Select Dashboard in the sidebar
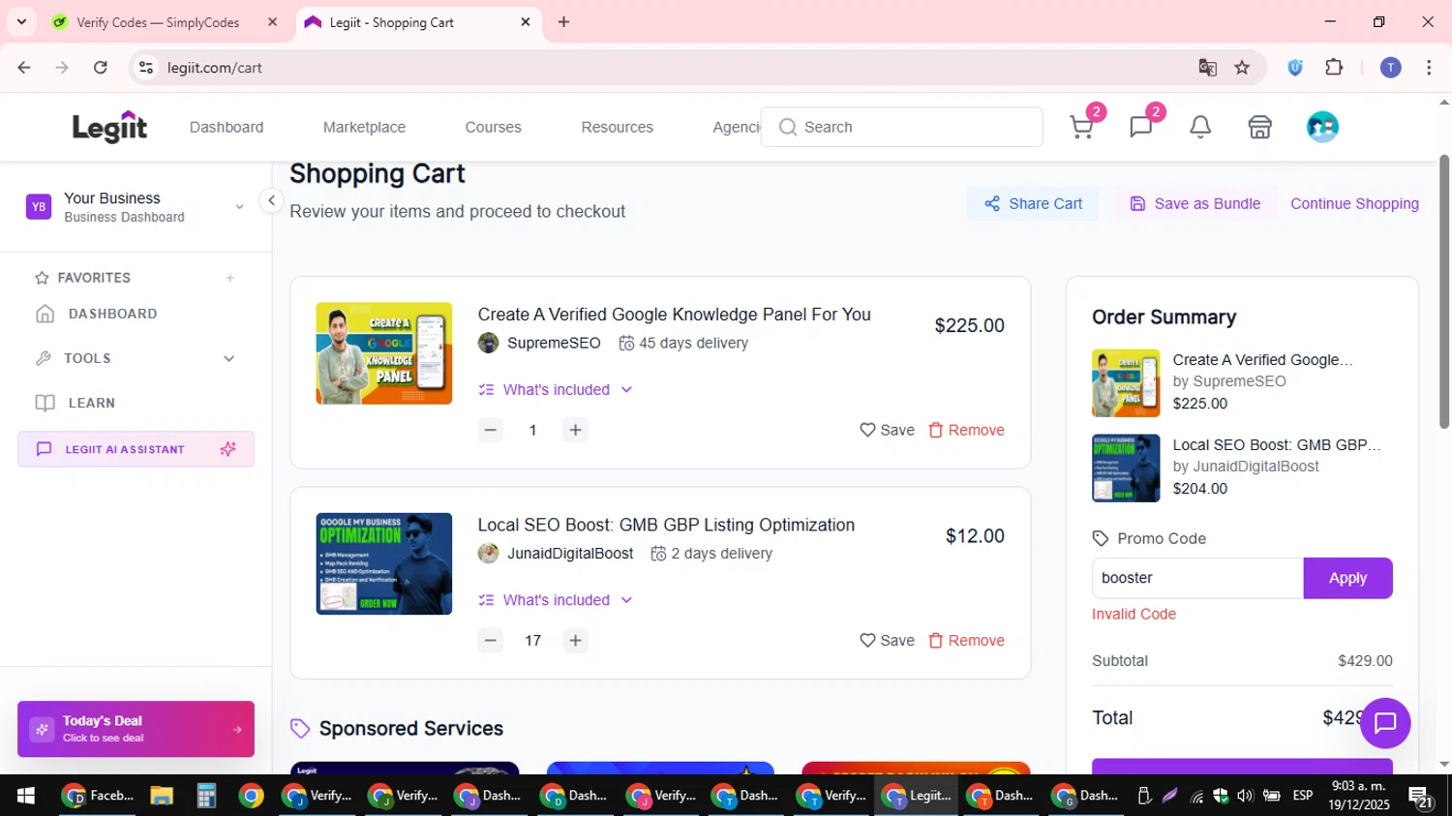 112,314
